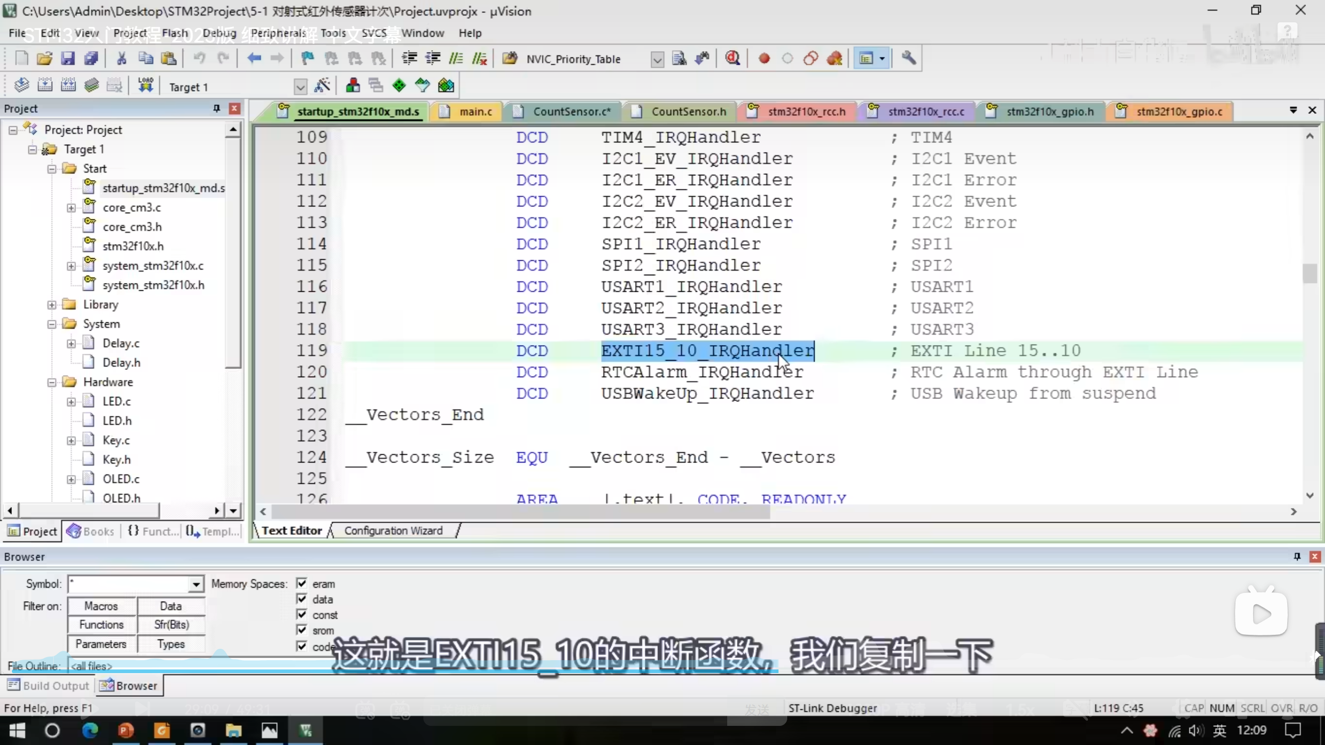Toggle the data memory space checkbox

click(x=302, y=599)
